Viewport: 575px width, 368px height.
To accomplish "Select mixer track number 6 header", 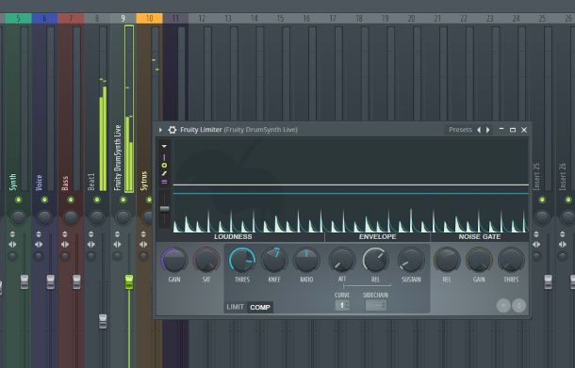I will 44,18.
